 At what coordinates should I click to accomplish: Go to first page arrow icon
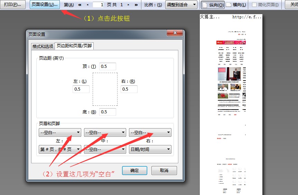(80, 5)
